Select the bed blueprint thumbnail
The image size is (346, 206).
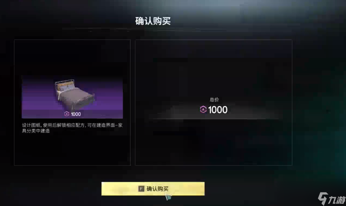pyautogui.click(x=72, y=97)
